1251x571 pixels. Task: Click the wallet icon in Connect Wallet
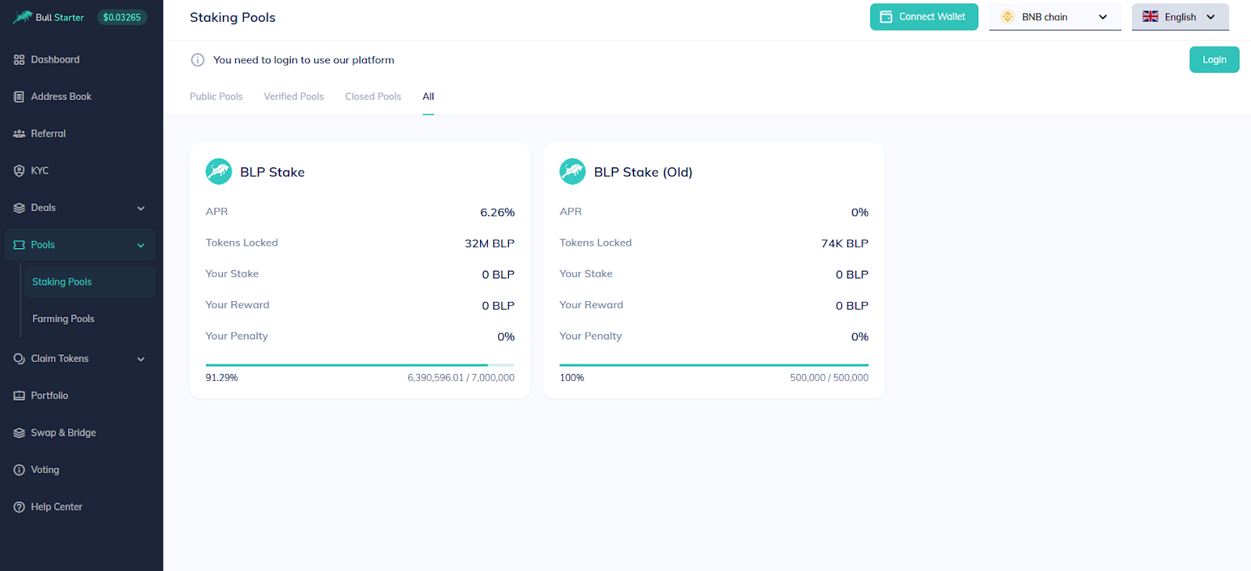886,17
